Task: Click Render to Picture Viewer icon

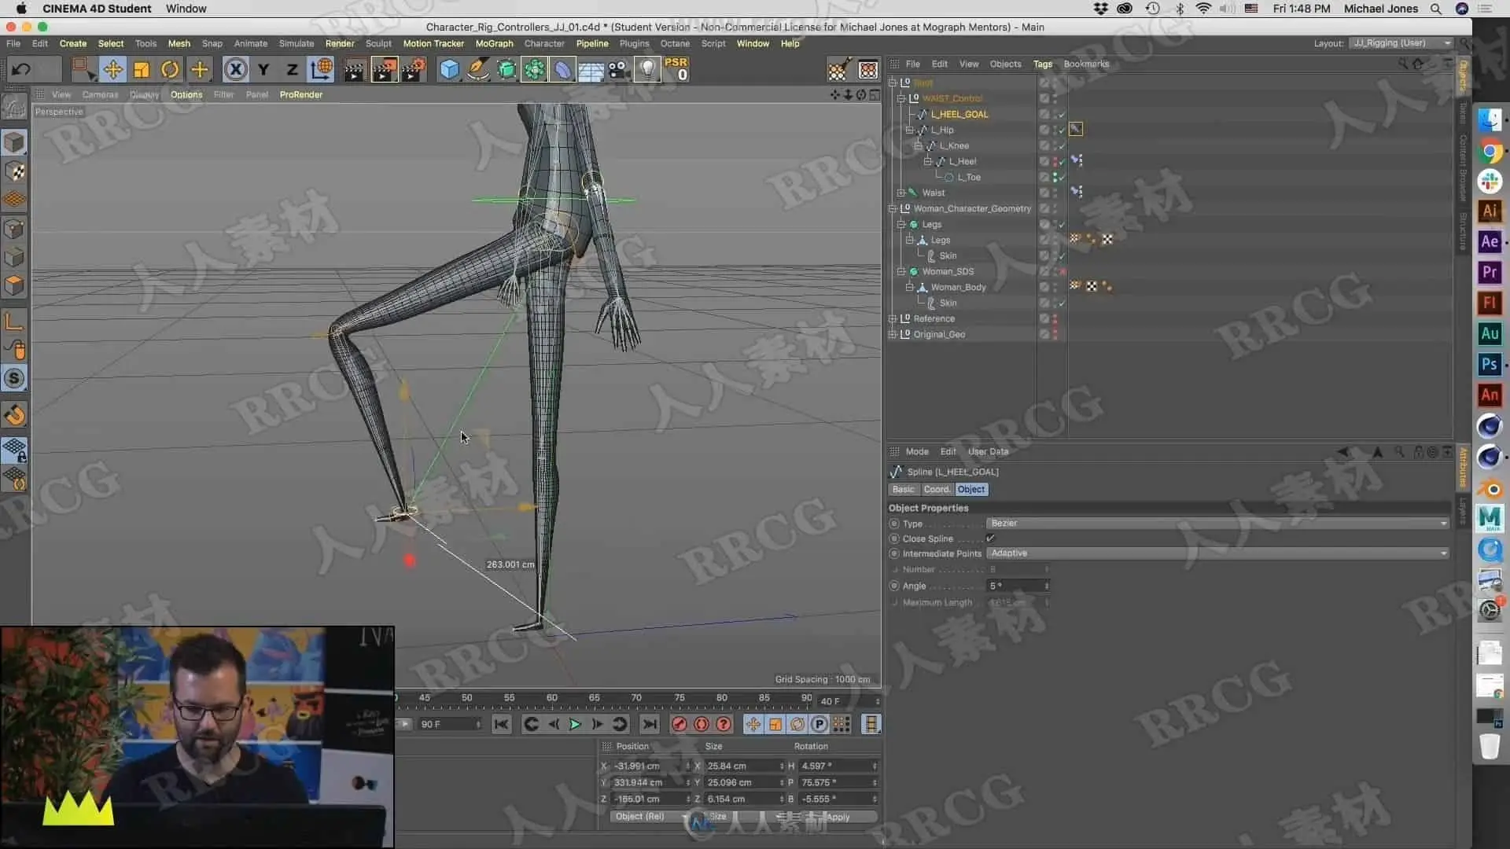Action: (x=384, y=70)
